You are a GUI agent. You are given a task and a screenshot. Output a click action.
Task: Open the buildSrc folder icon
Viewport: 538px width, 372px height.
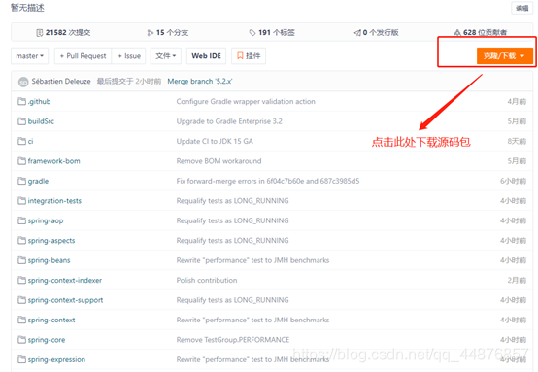click(22, 121)
